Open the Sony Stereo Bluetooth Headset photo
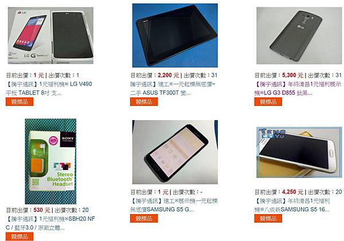Image resolution: width=344 pixels, height=241 pixels. tap(50, 161)
